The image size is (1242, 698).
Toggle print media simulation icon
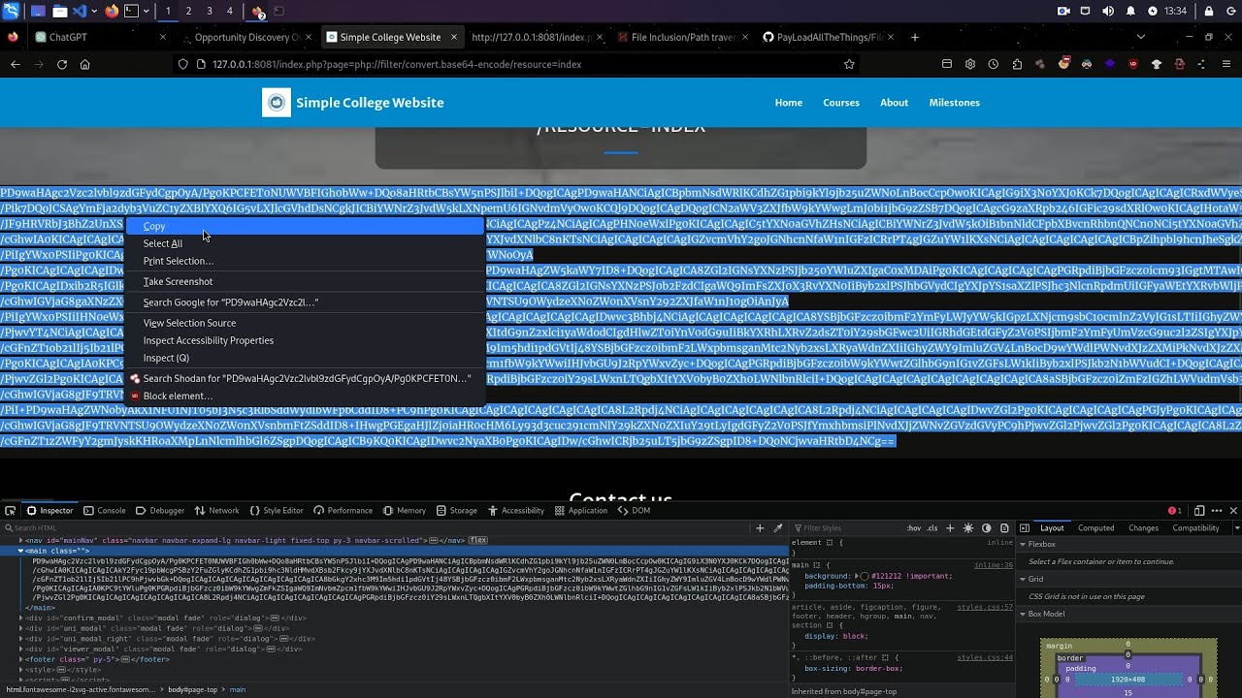click(x=1003, y=528)
